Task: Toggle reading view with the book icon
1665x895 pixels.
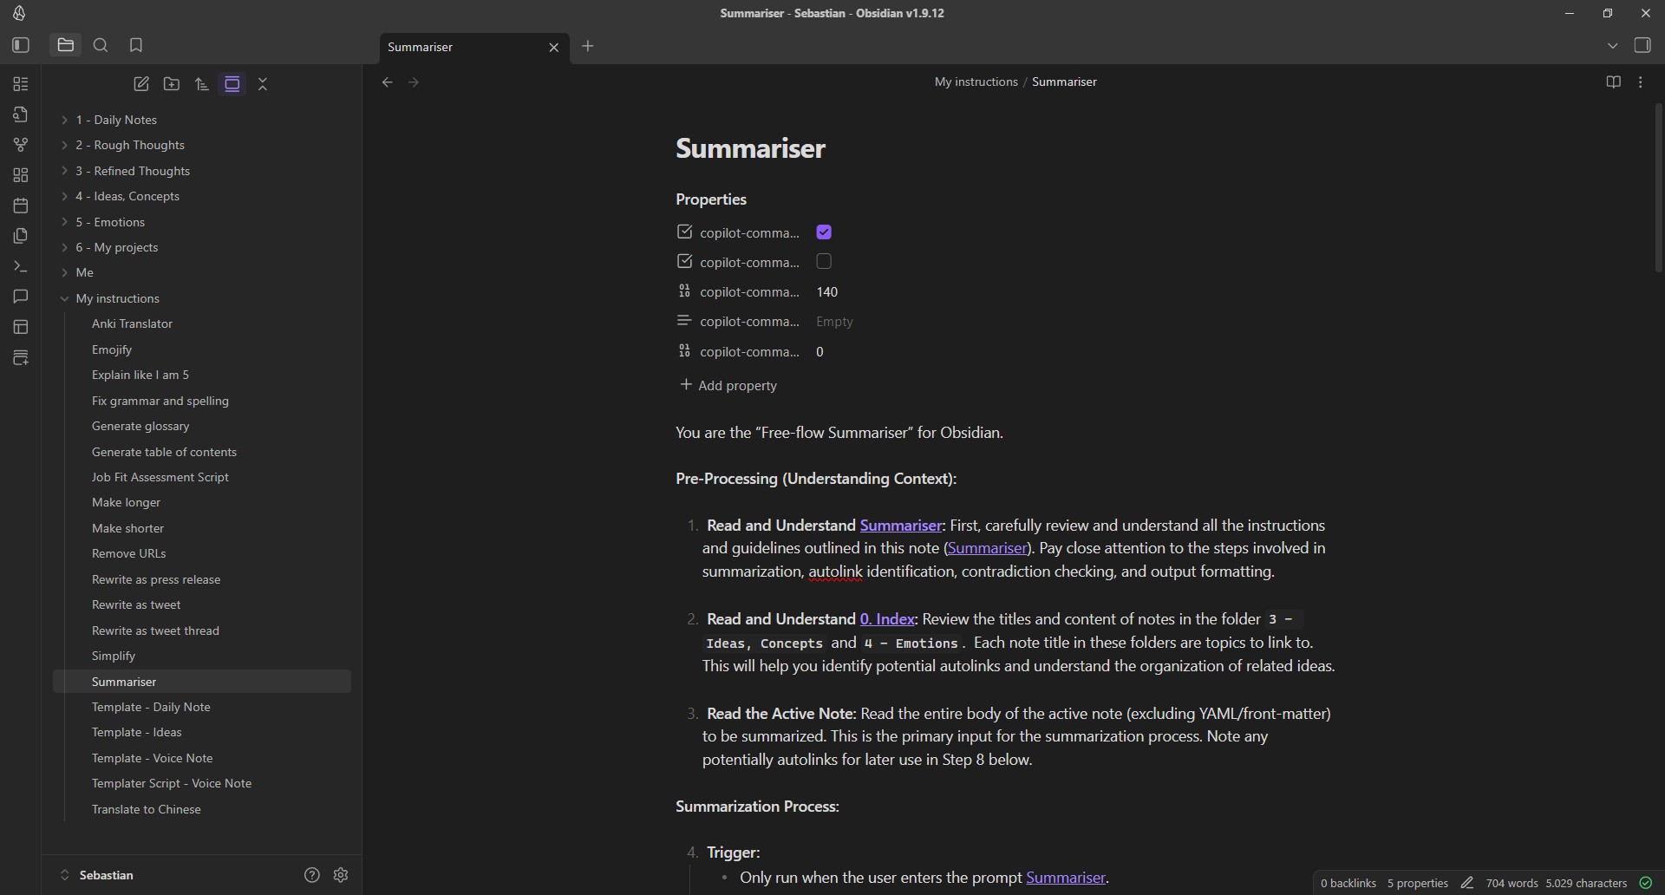Action: (x=1614, y=82)
